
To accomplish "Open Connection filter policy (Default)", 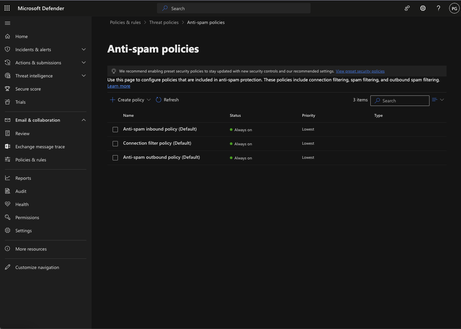I will coord(157,143).
